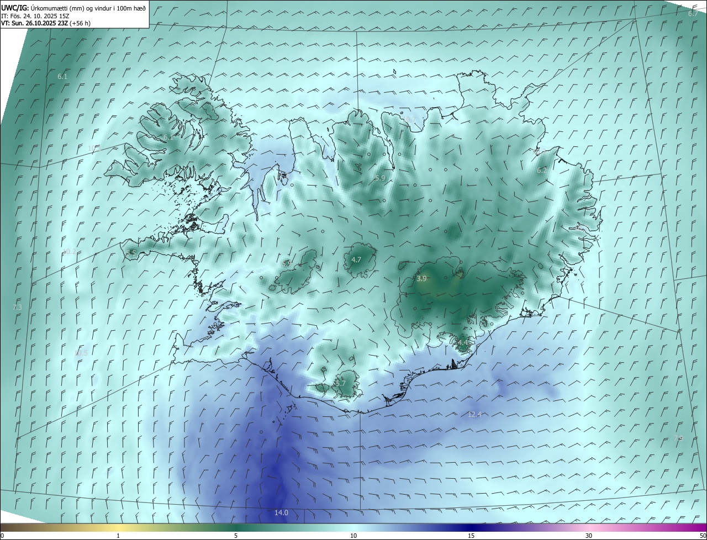The width and height of the screenshot is (707, 540).
Task: Click the 7.3 value label at the left edge
Action: point(17,307)
